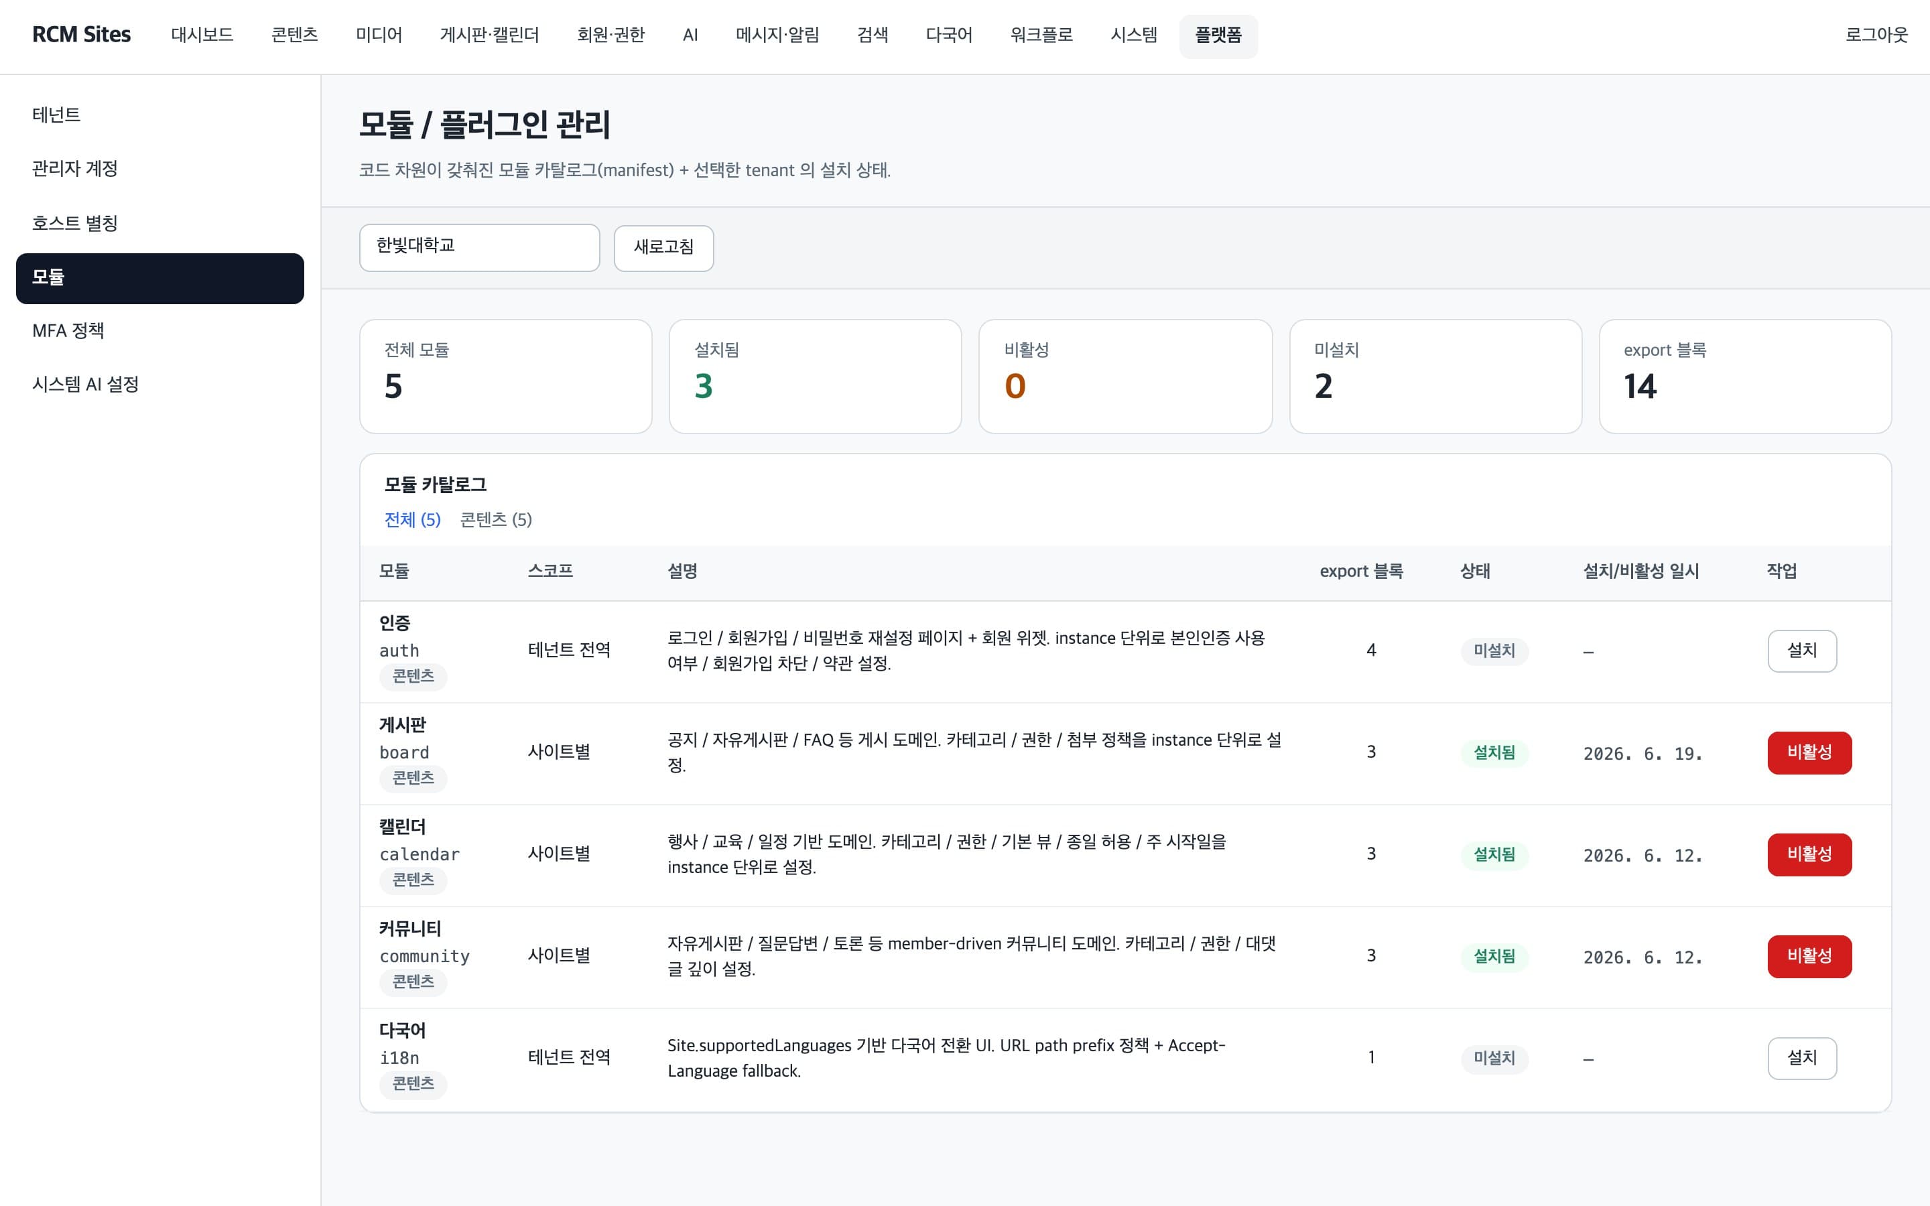Screen dimensions: 1930x1206
Task: Click the 커뮤니티 module name
Action: coord(410,929)
